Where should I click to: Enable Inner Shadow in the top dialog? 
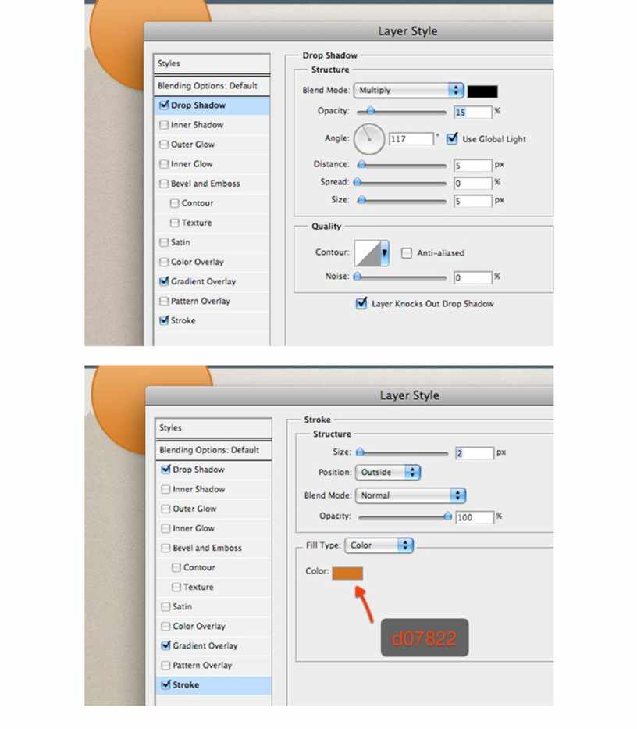click(x=164, y=124)
